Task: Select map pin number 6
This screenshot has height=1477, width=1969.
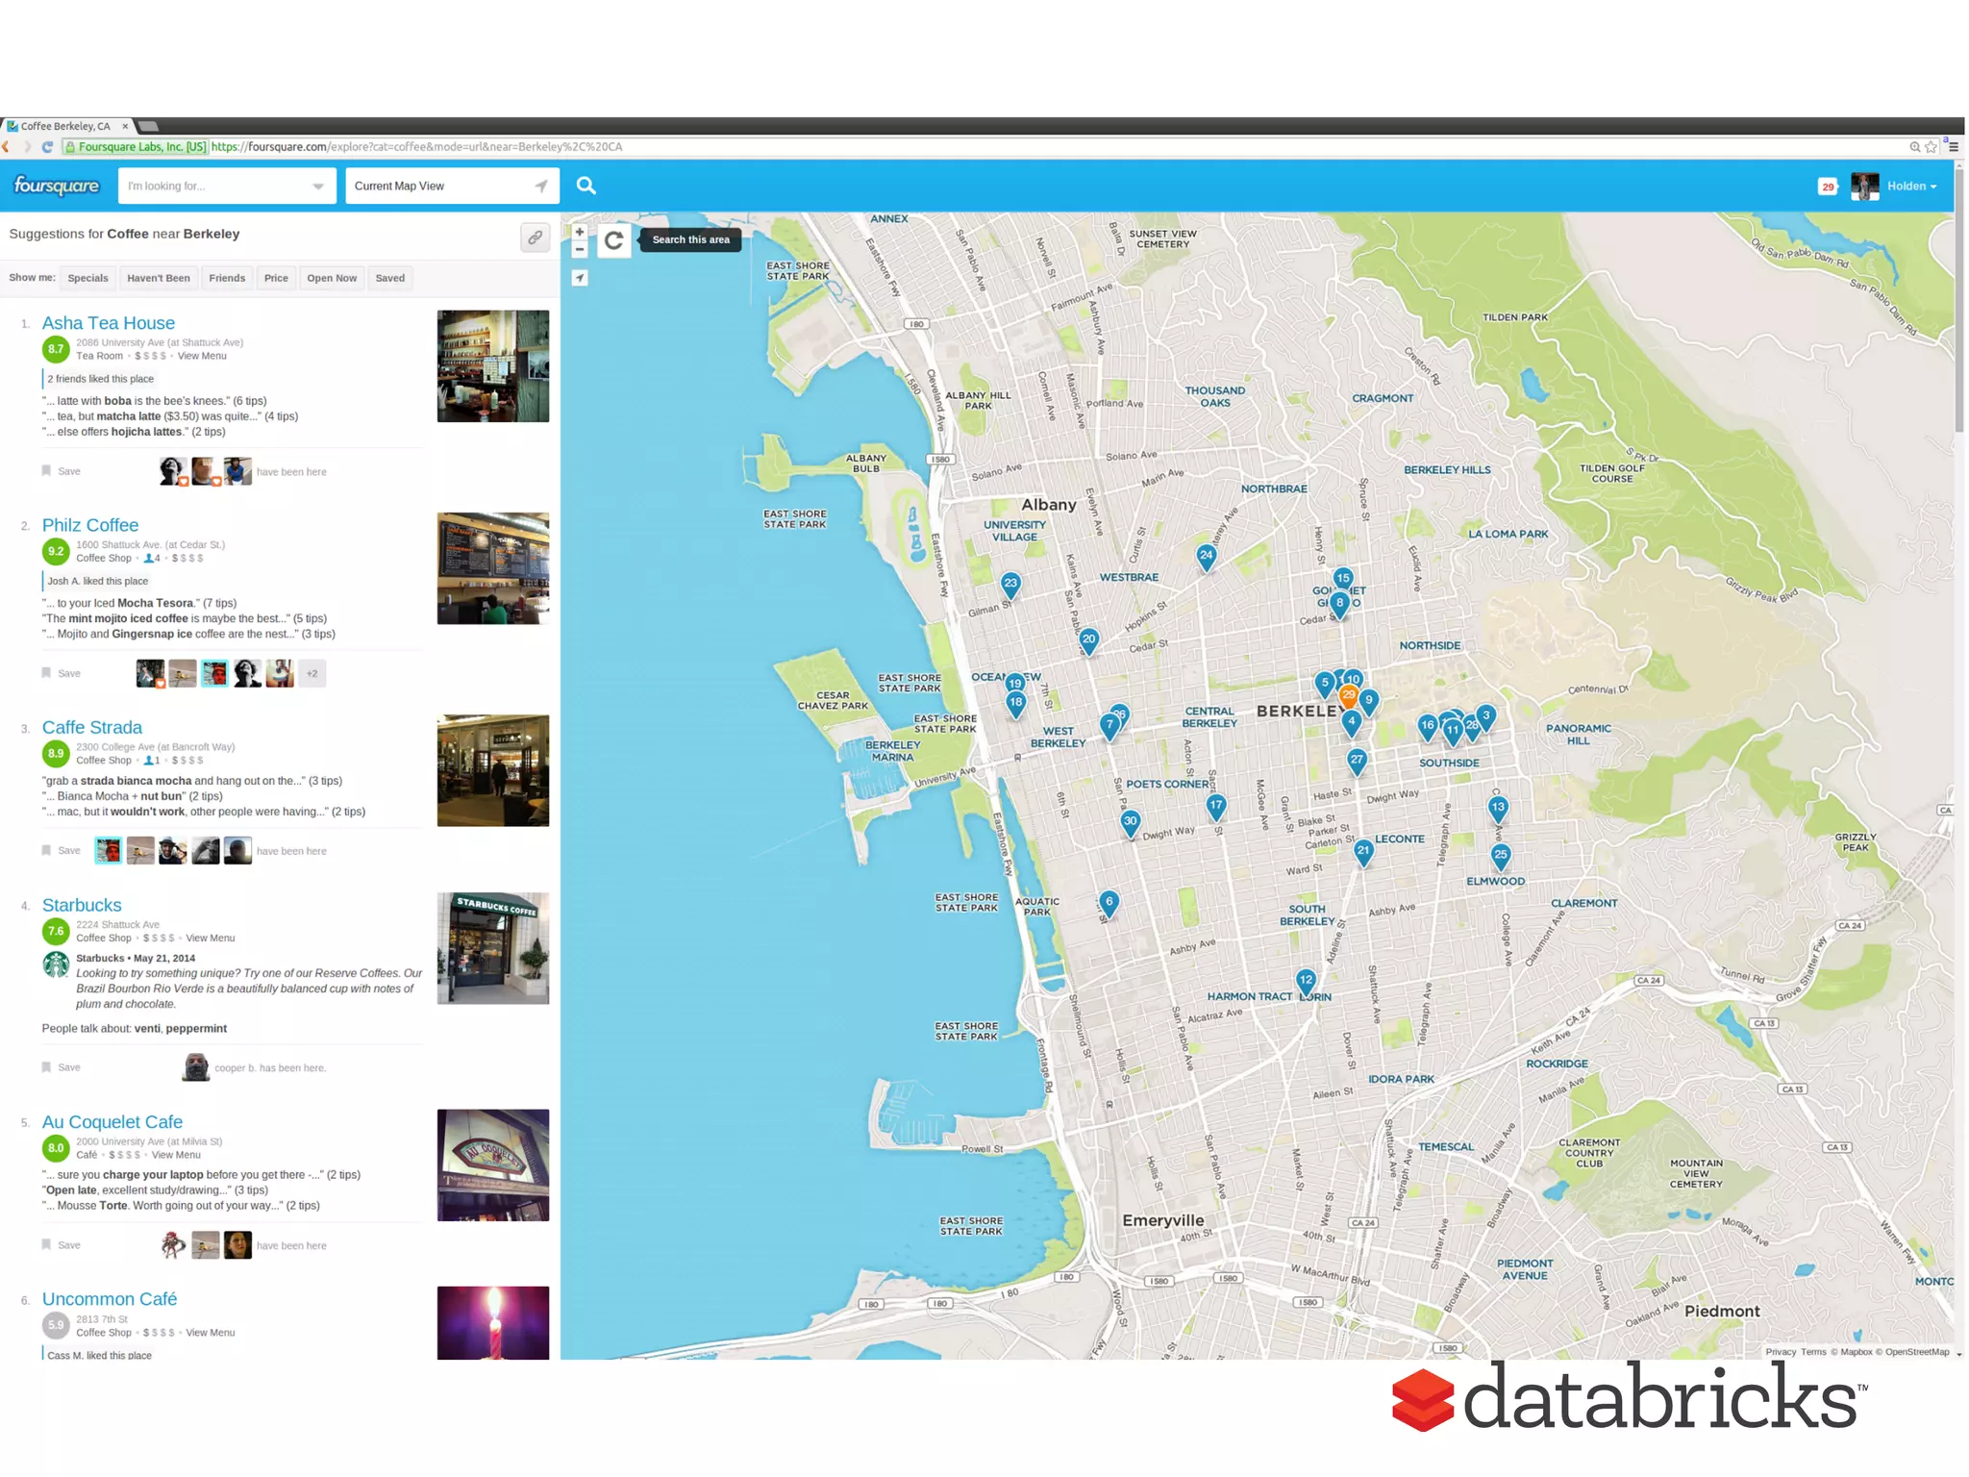Action: (1109, 903)
